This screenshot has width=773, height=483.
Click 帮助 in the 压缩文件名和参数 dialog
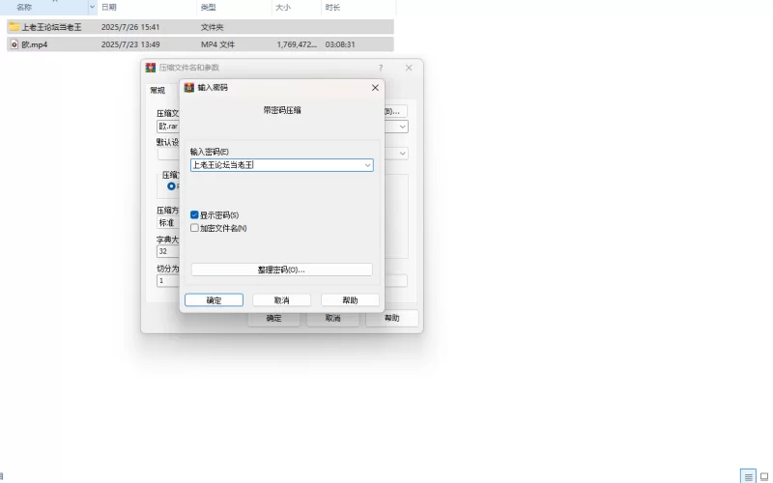coord(392,319)
